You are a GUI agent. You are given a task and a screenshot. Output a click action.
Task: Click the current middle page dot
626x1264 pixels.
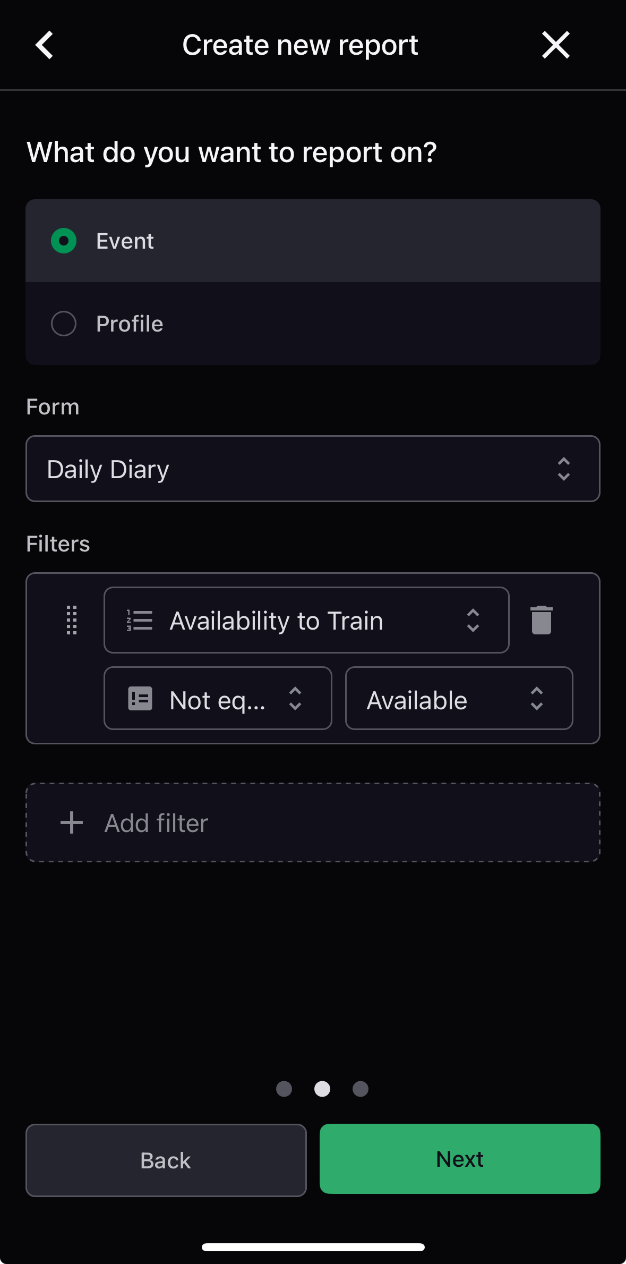click(x=322, y=1089)
